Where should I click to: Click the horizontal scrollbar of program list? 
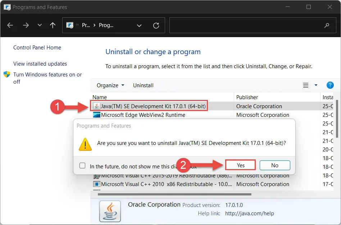tap(174, 194)
